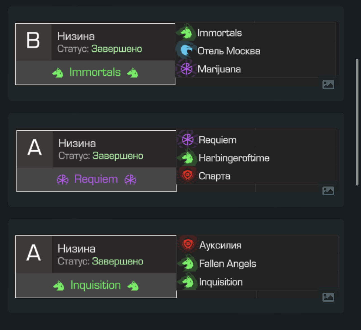361x330 pixels.
Task: Click A rank tile in Requiem card
Action: pos(35,149)
